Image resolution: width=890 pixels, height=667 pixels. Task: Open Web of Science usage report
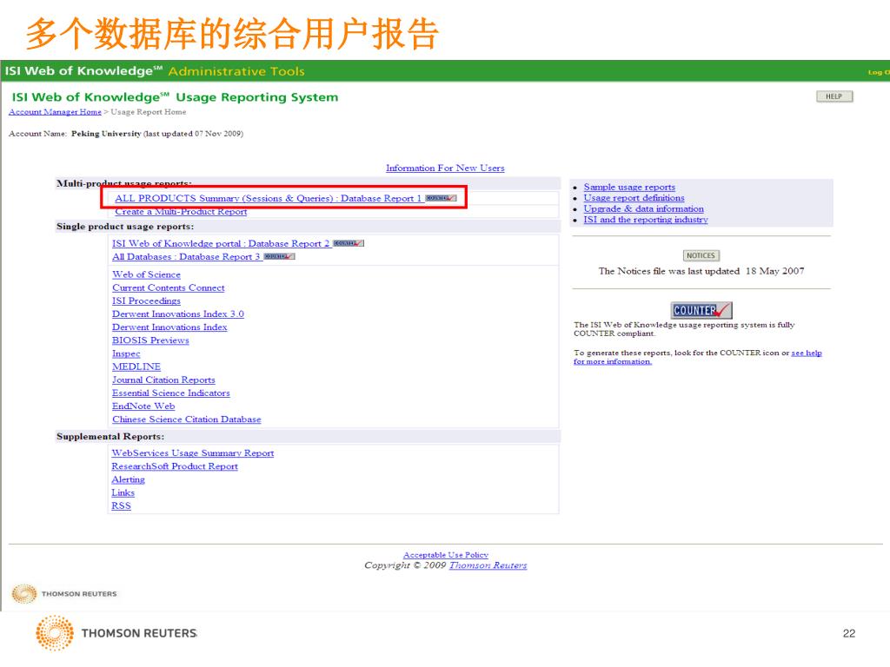tap(146, 274)
